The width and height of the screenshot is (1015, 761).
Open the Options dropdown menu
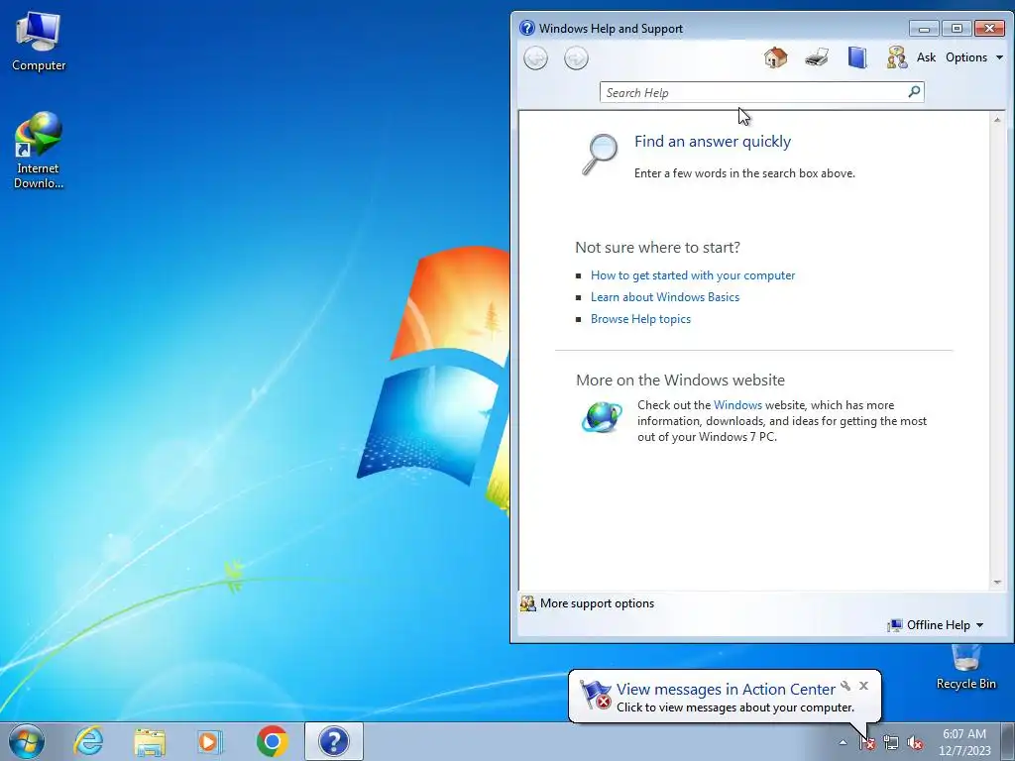pos(973,56)
